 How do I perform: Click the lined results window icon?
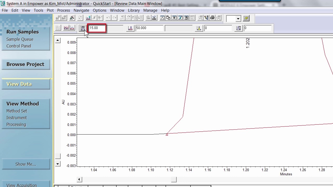174,18
